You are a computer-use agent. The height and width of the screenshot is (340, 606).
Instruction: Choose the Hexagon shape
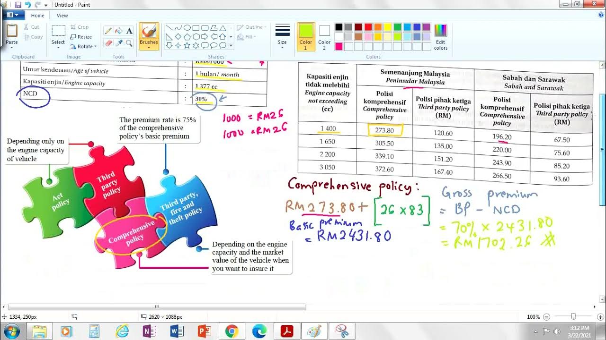click(196, 36)
